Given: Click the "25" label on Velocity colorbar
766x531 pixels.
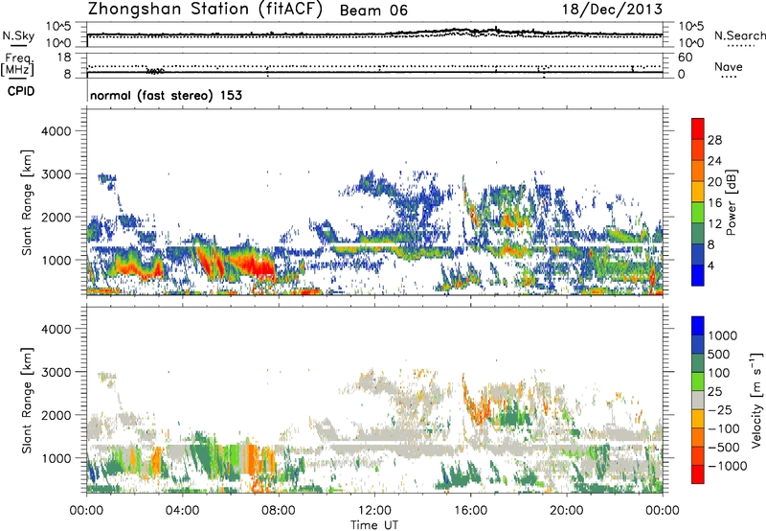Looking at the screenshot, I should click(715, 392).
